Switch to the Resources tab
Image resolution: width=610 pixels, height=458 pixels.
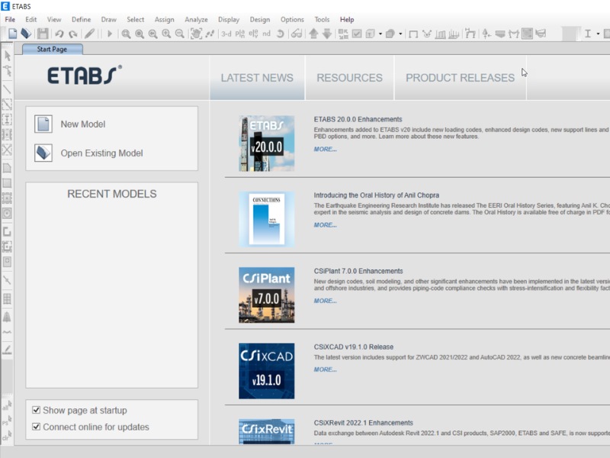[349, 78]
